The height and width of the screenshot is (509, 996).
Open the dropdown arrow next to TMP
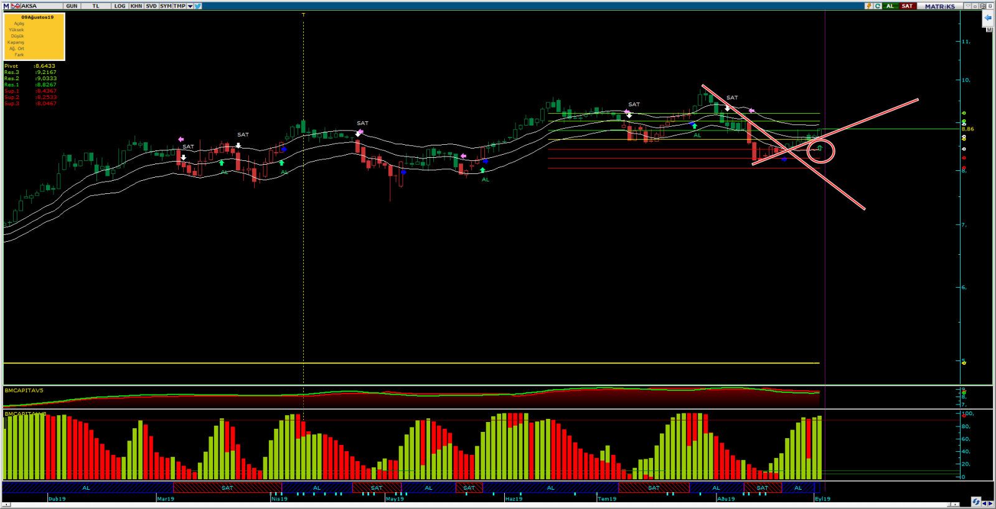pyautogui.click(x=190, y=6)
